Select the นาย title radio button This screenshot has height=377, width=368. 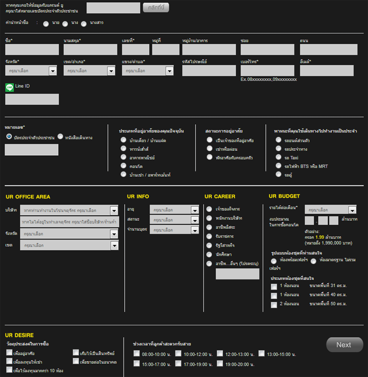(47, 23)
